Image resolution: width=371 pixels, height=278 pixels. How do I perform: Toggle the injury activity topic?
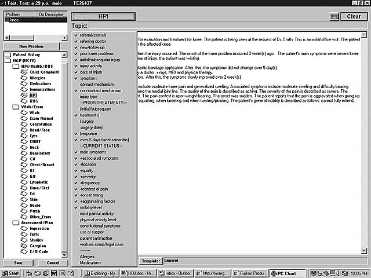(91, 65)
